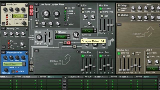Open the Analog Osc type selector arrow
160x90 pixels.
[3, 28]
